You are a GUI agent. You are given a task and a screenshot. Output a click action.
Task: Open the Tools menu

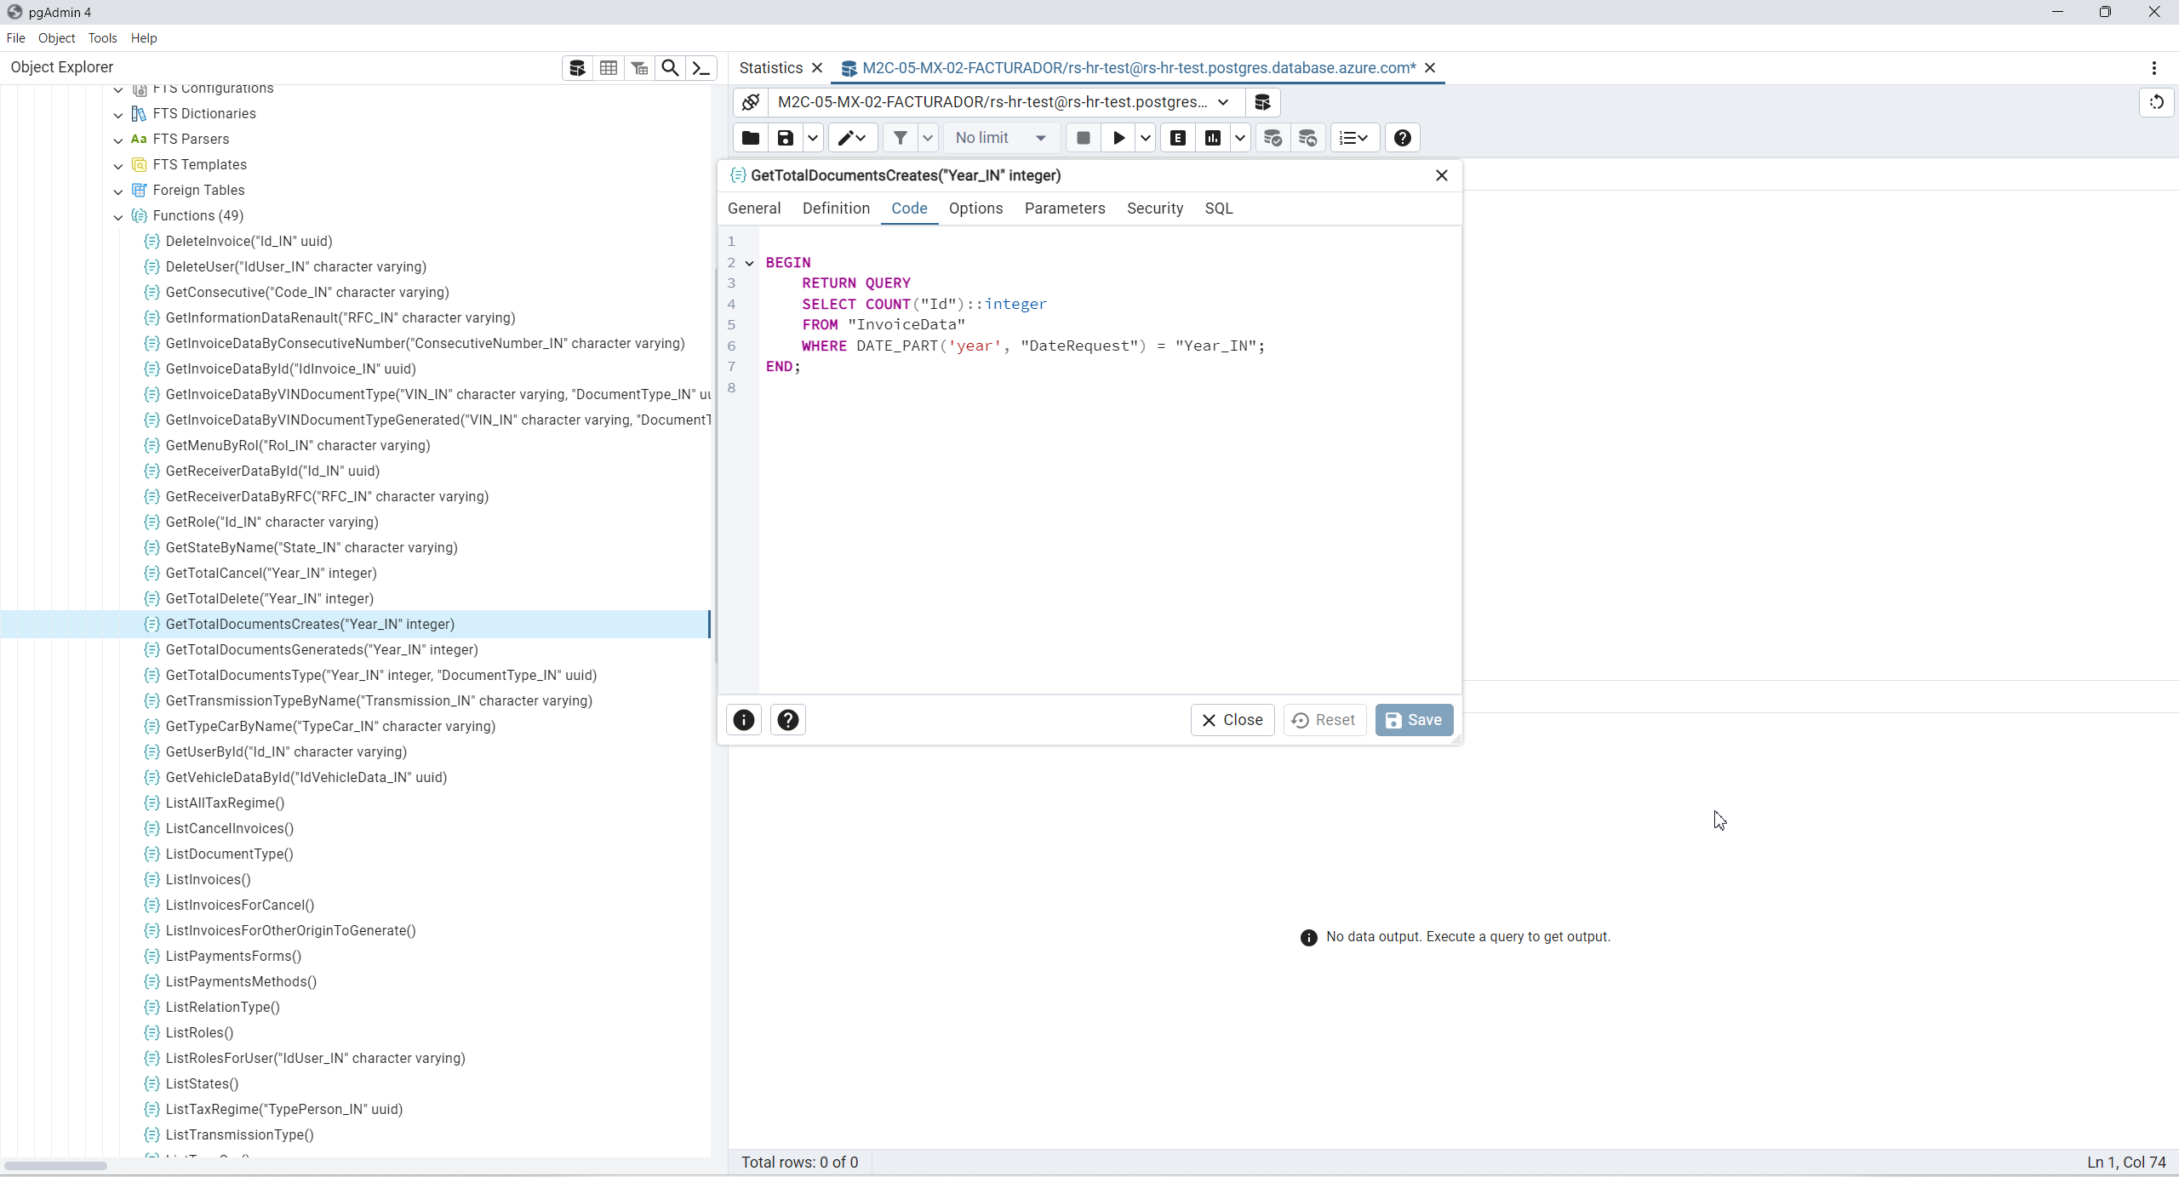(102, 38)
